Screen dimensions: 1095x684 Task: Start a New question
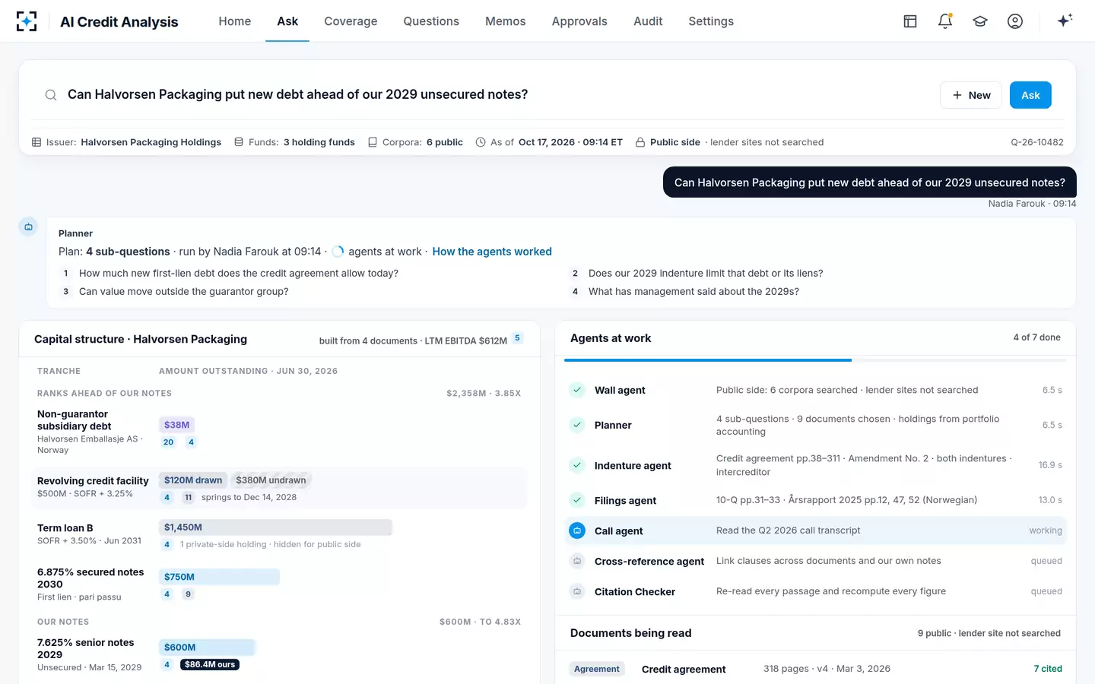pyautogui.click(x=971, y=95)
